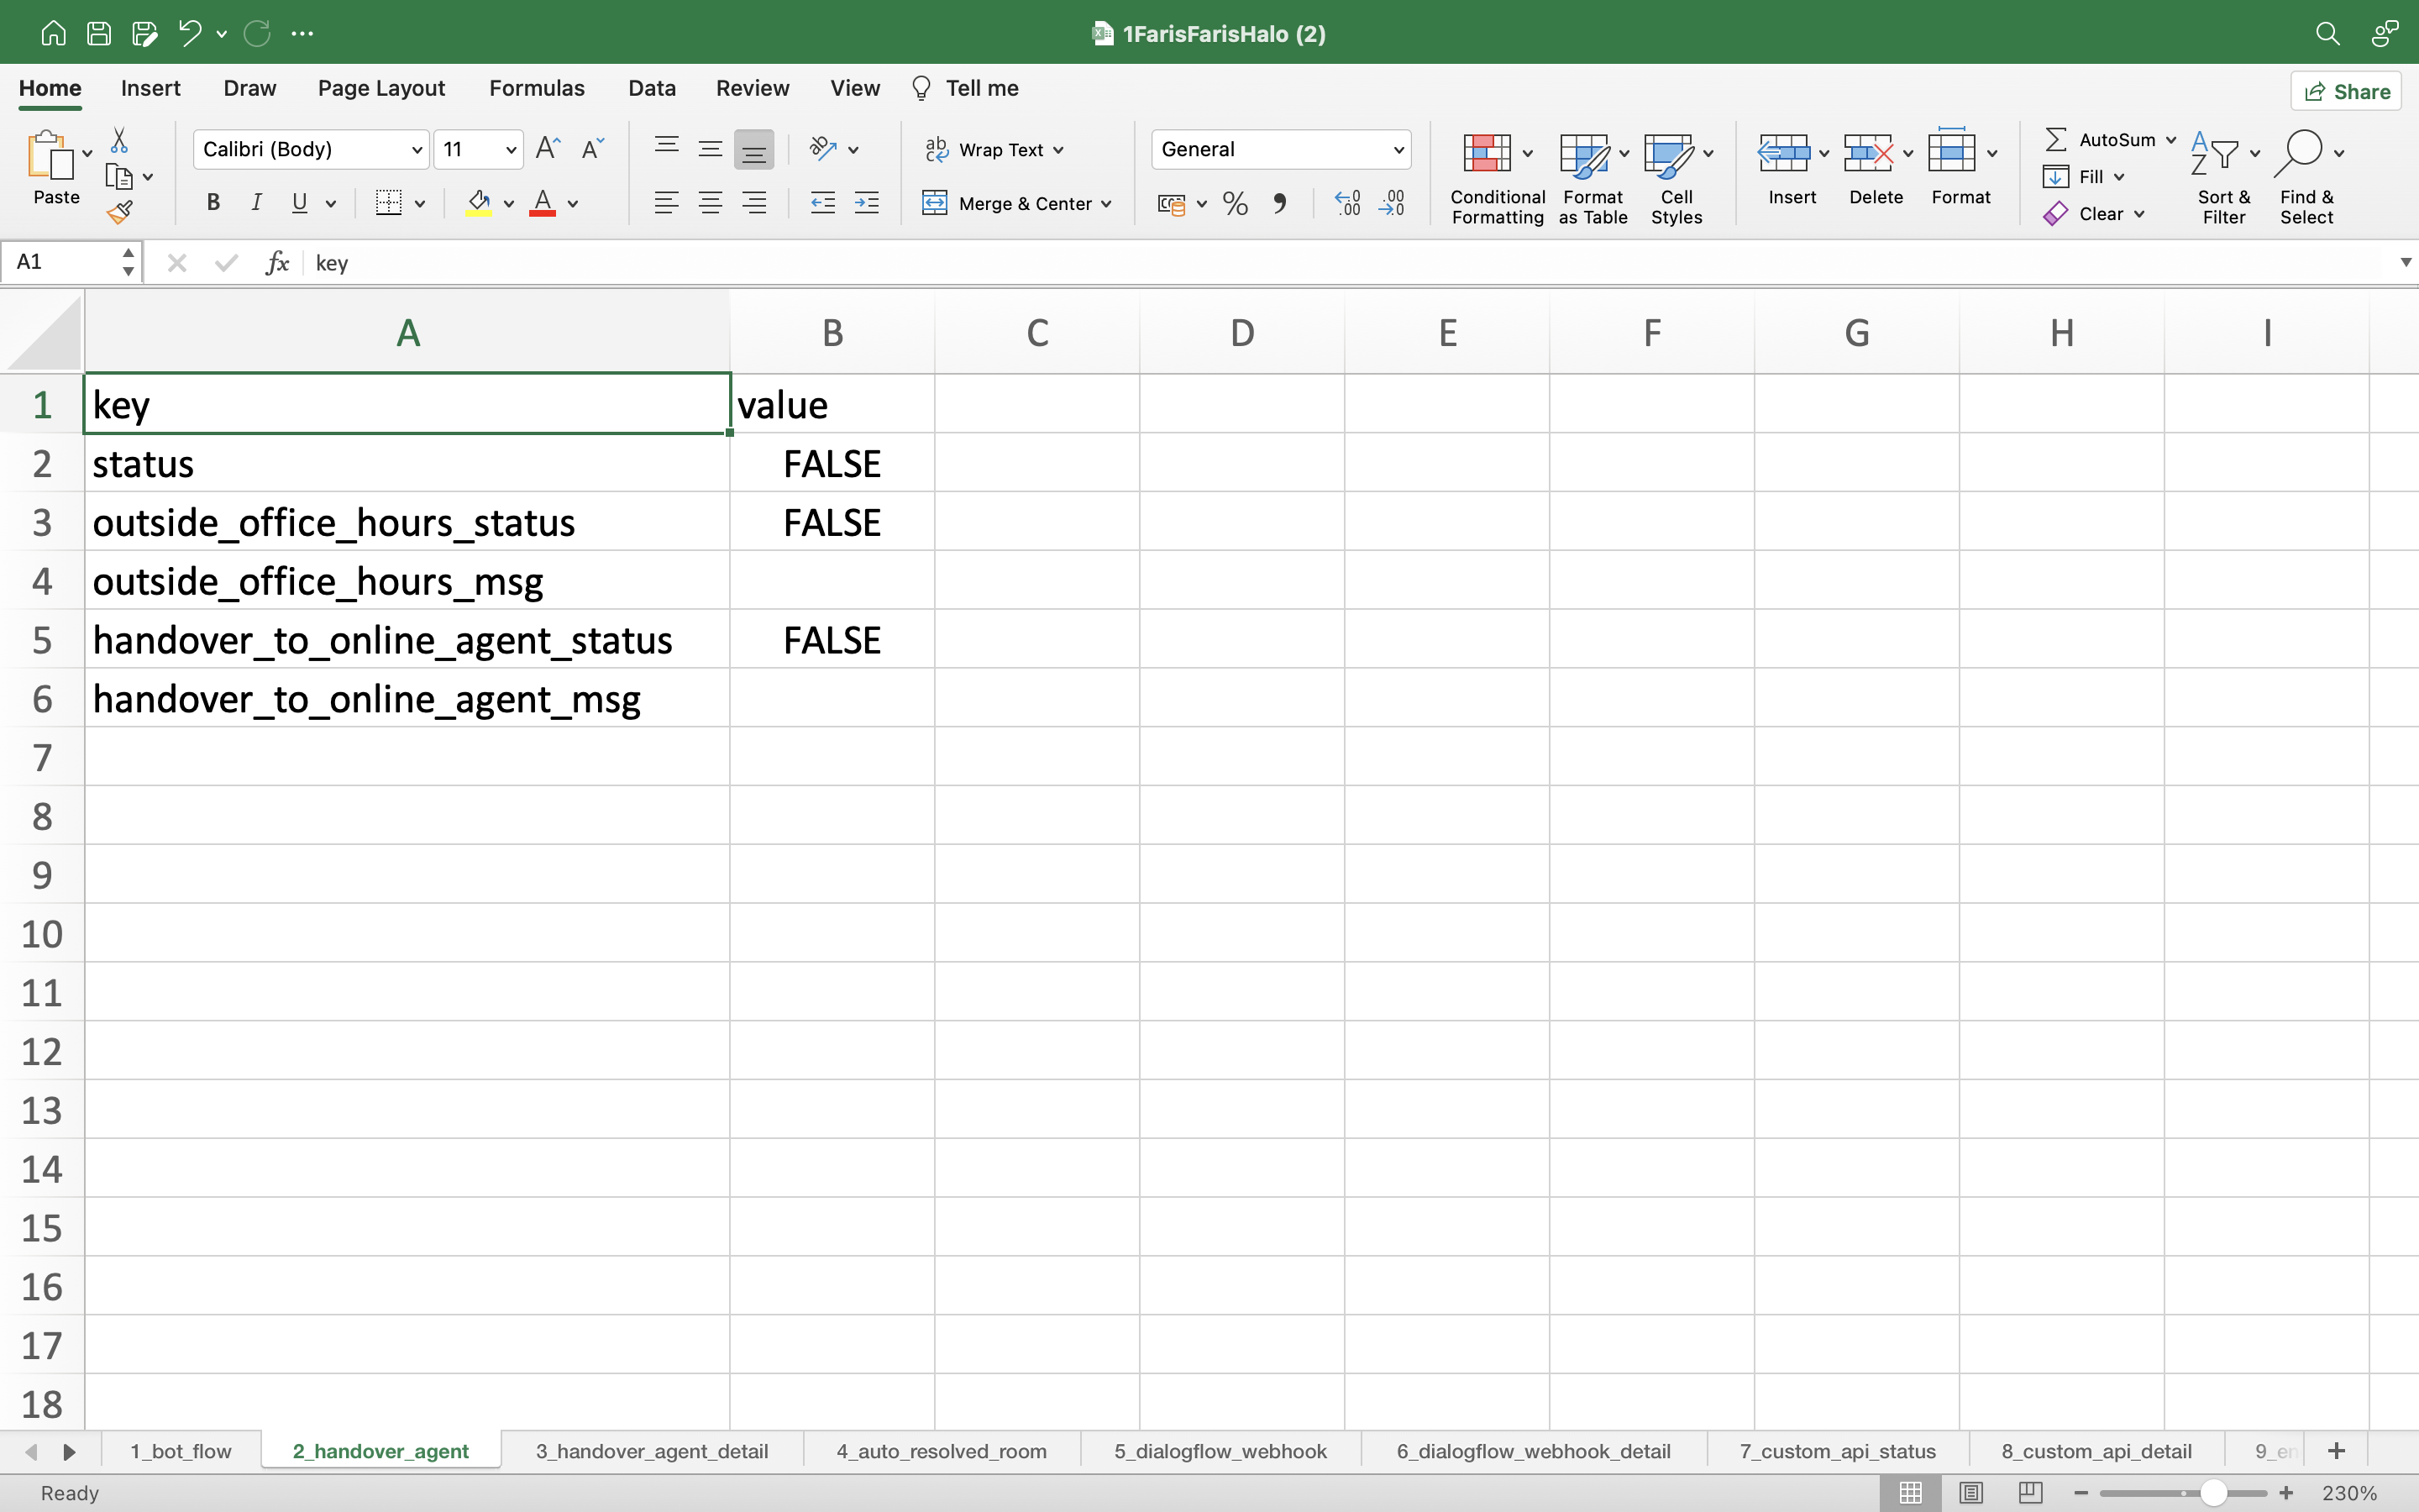Click the Share button
2419x1512 pixels.
[x=2346, y=91]
